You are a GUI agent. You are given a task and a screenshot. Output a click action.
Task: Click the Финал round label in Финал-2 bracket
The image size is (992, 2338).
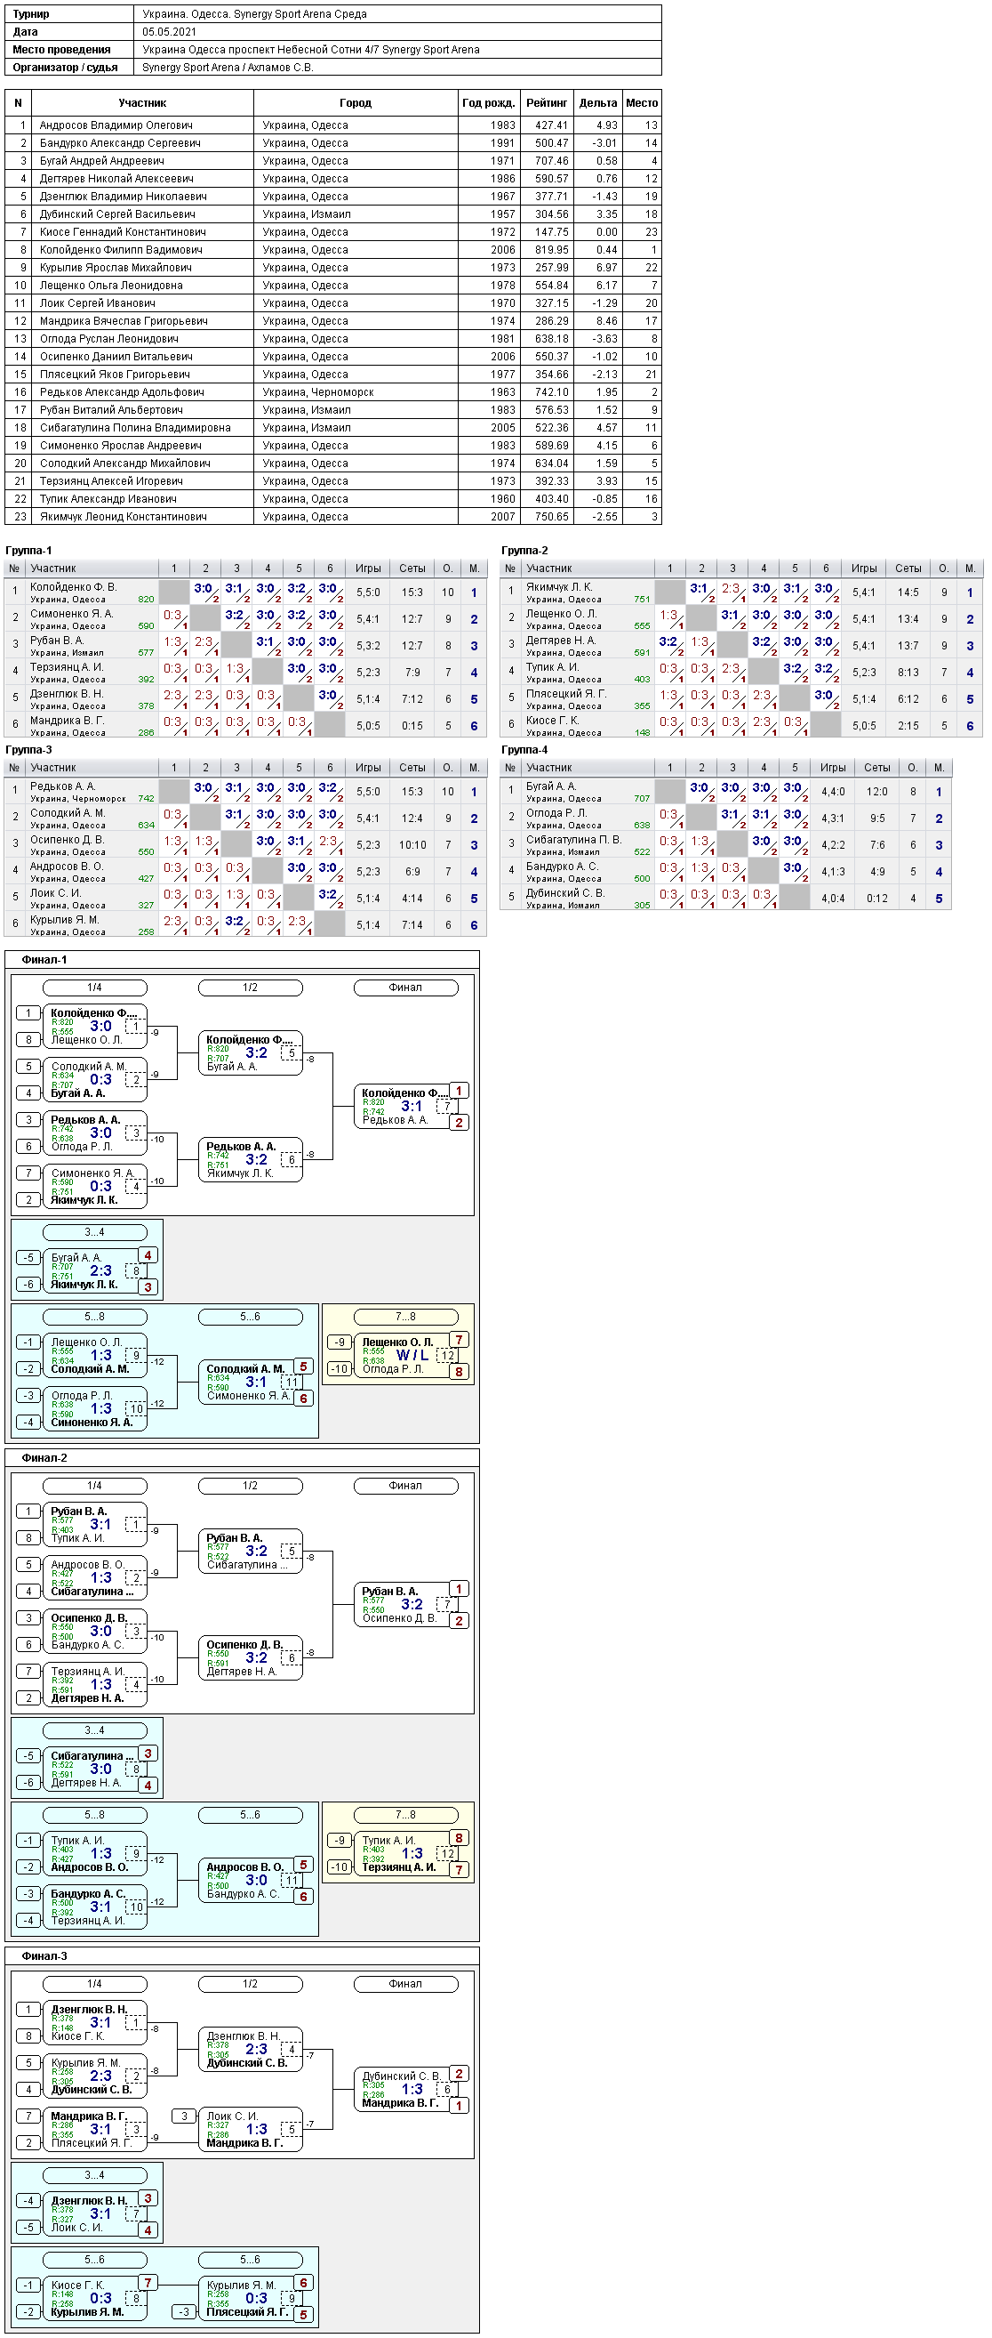405,1486
